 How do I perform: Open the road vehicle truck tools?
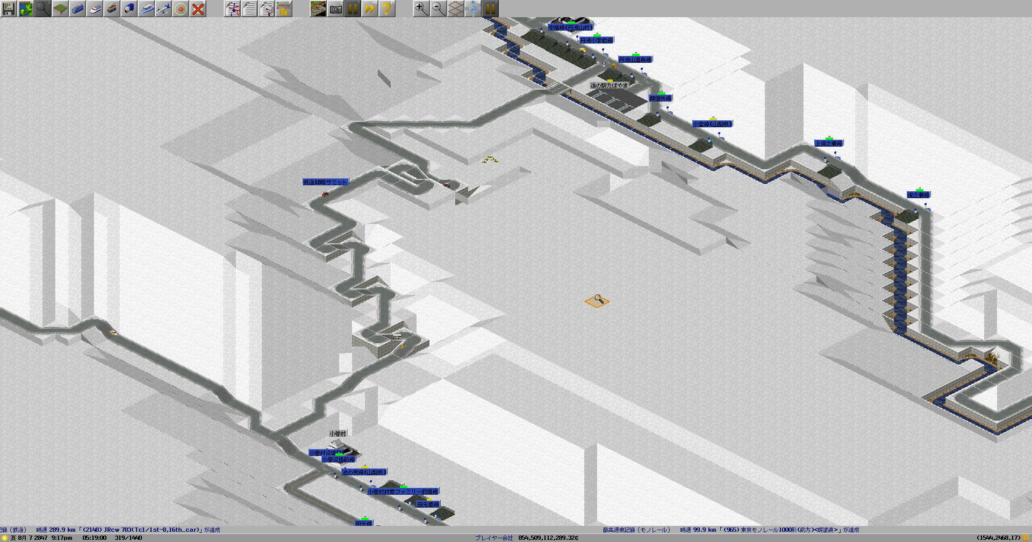[x=129, y=9]
